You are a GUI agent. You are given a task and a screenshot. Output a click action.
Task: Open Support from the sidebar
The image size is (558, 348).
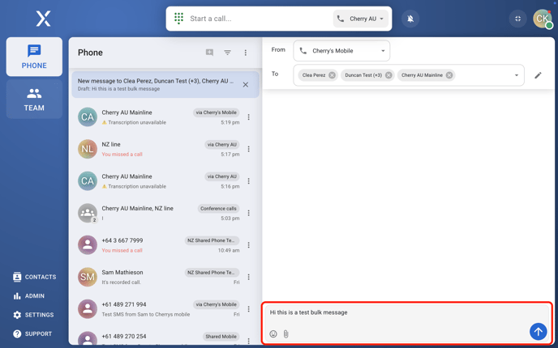coord(32,333)
